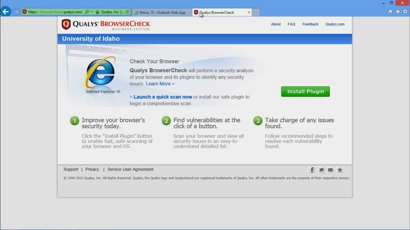
Task: Open the address bar autocomplete dropdown arrow
Action: point(92,12)
